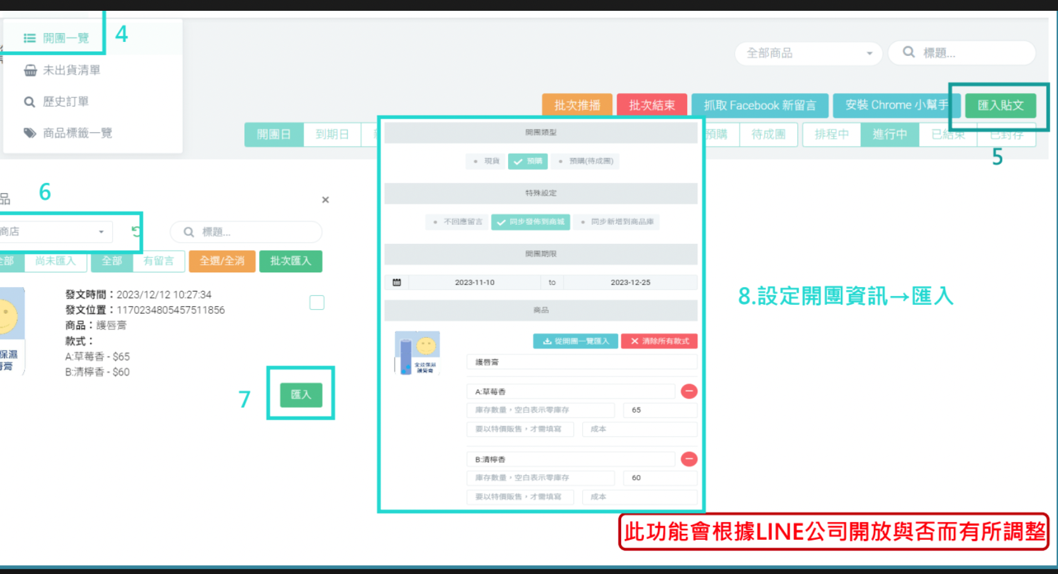This screenshot has height=574, width=1058.
Task: Click the green 匯入 button for 護唇膏
Action: pos(301,395)
